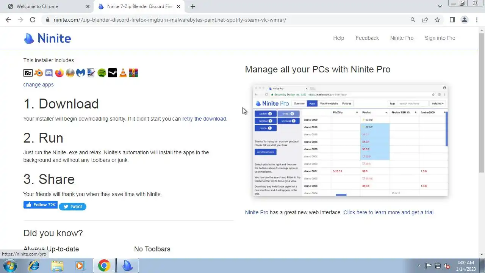Image resolution: width=485 pixels, height=273 pixels.
Task: Reload the Ninite page
Action: pos(33,20)
